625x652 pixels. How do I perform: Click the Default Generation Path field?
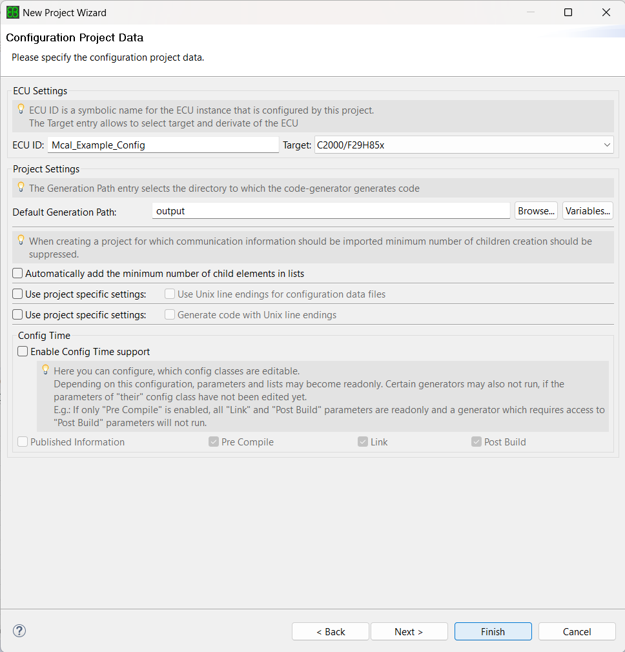[x=331, y=210]
